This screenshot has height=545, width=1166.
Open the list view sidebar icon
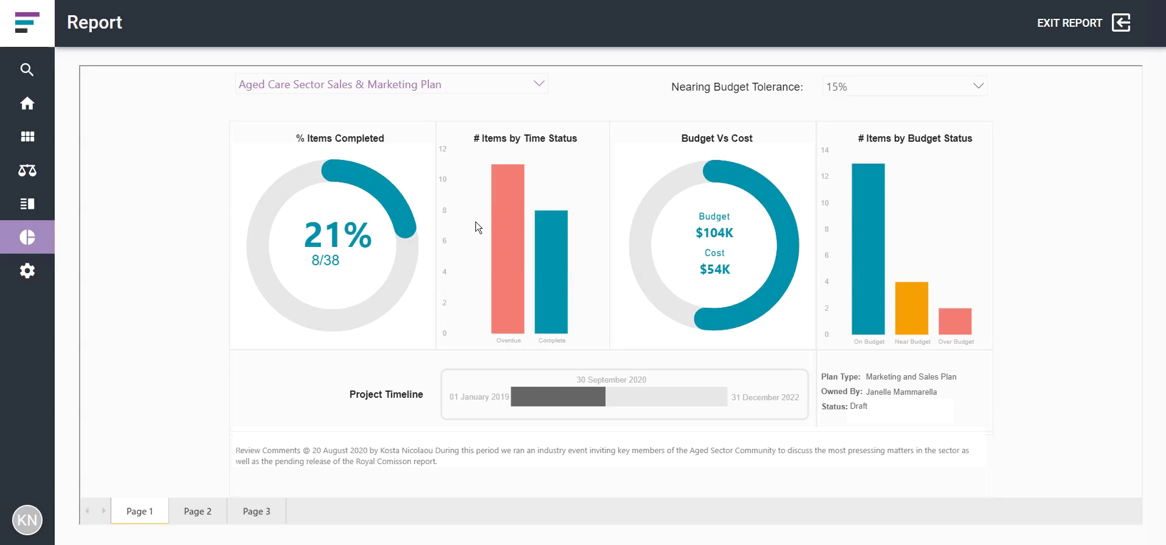click(27, 204)
